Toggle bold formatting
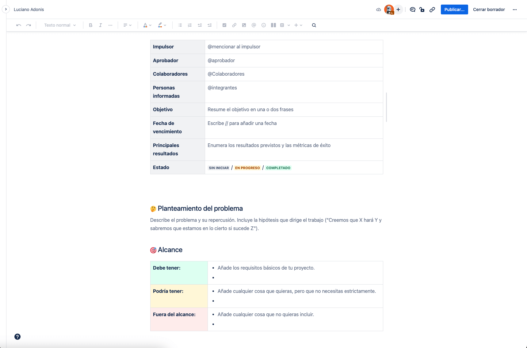Image resolution: width=527 pixels, height=348 pixels. click(90, 25)
